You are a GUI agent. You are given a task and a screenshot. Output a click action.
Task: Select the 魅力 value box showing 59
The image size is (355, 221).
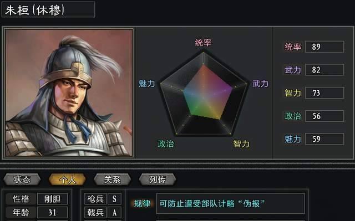click(324, 139)
